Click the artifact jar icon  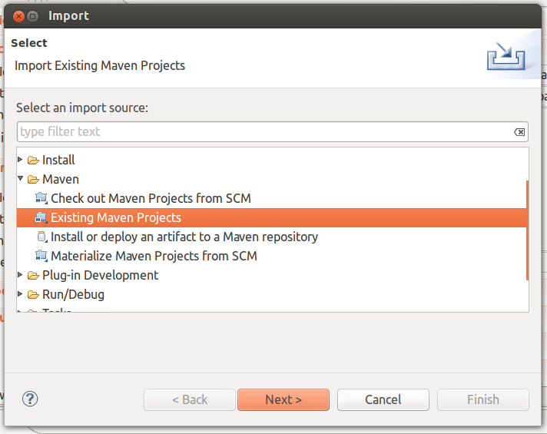coord(41,237)
